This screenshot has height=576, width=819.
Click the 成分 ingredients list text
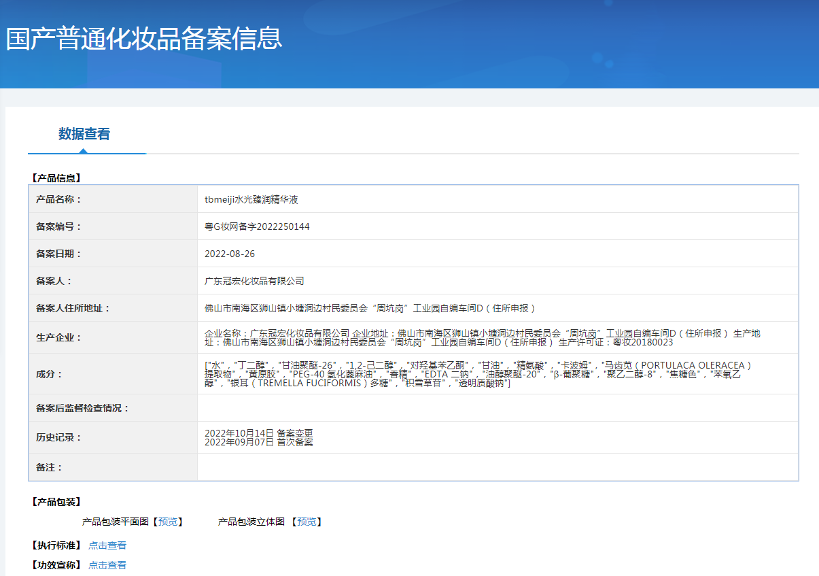(x=476, y=374)
